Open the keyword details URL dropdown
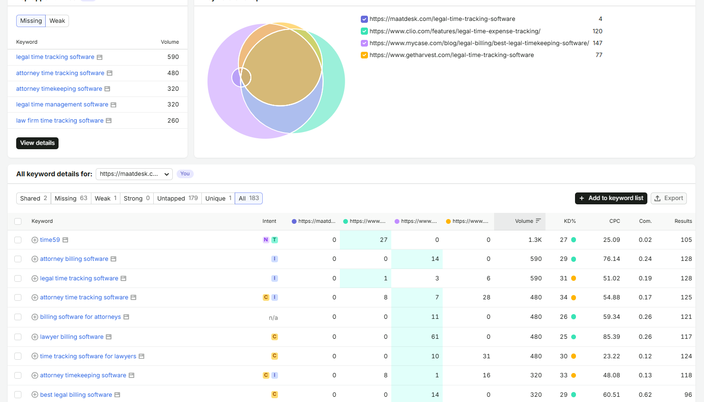This screenshot has height=402, width=704. pyautogui.click(x=134, y=174)
